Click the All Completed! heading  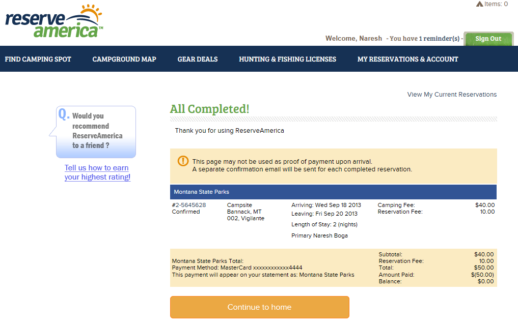point(210,109)
